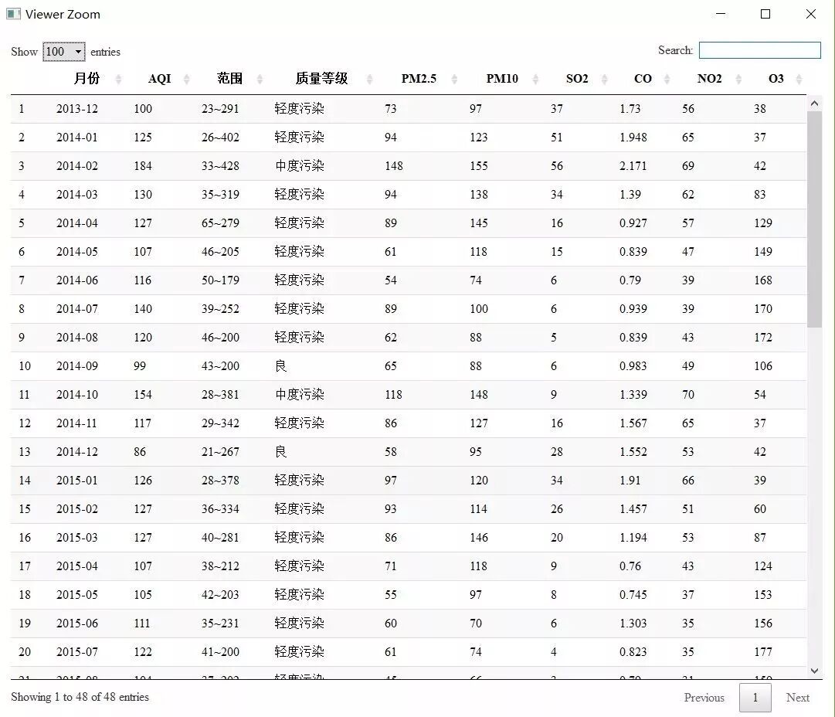Sort by the 月份 column sort arrows

coord(118,80)
